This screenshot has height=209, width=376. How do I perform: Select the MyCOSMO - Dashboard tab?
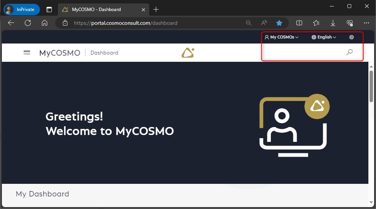coord(103,10)
